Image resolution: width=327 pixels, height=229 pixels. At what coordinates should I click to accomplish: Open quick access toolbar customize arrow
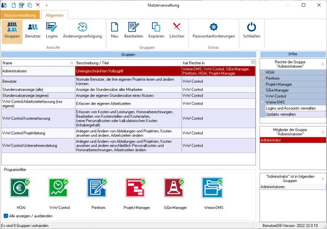[47, 5]
